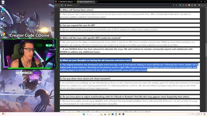Open the weather widget on the taskbar
Viewport: 207px width, 116px height.
(x=4, y=114)
